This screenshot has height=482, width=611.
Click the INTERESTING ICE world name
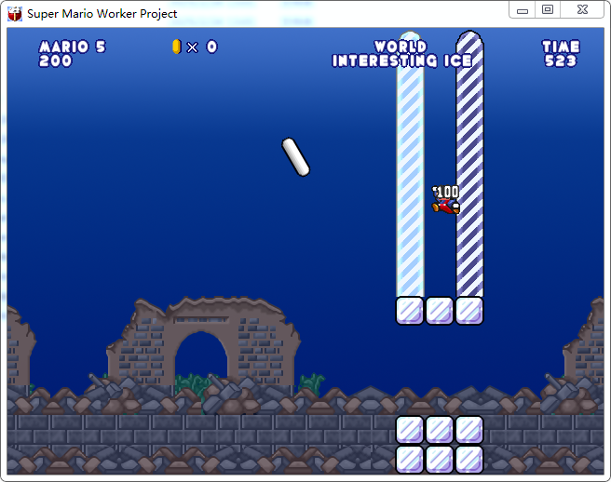click(401, 60)
